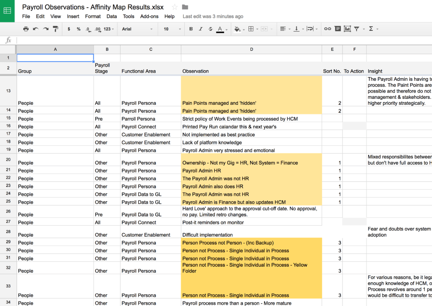Undo the last action
432x306 pixels.
tap(35, 29)
